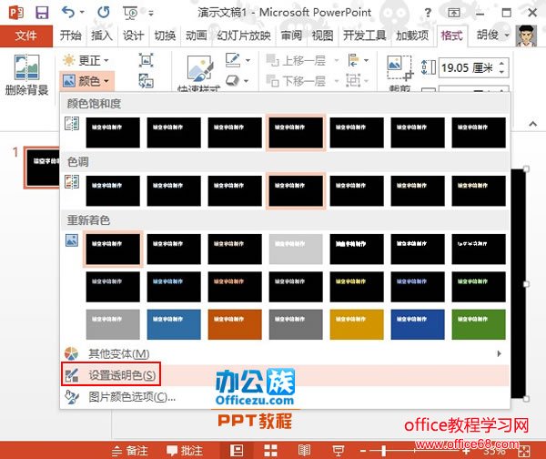
Task: Choose 设置透明色(S) menu item
Action: [x=285, y=375]
